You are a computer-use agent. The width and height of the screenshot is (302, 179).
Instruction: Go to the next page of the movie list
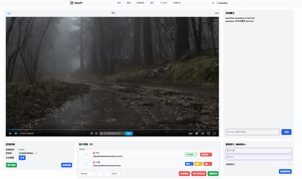pos(108,174)
